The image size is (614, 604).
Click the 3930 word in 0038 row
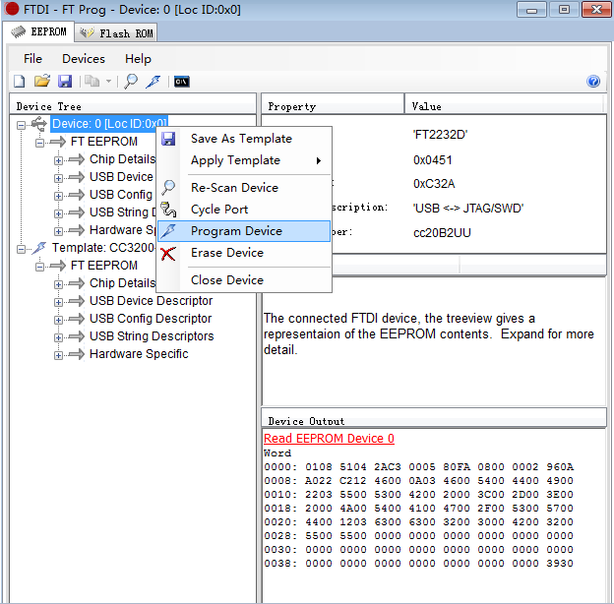click(x=560, y=564)
